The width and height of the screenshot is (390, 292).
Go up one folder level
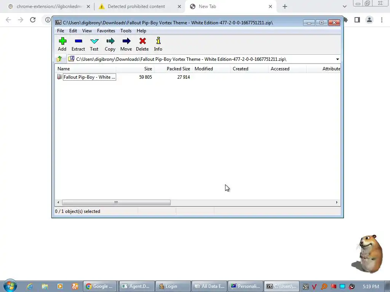(x=59, y=59)
